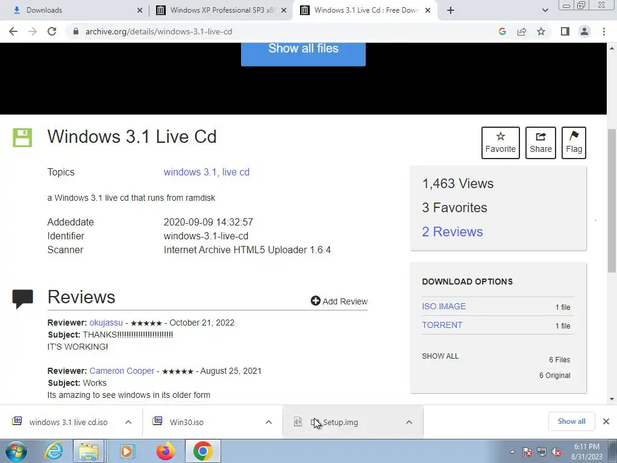This screenshot has width=617, height=463.
Task: Click the Reviews speech bubble icon
Action: click(x=23, y=299)
